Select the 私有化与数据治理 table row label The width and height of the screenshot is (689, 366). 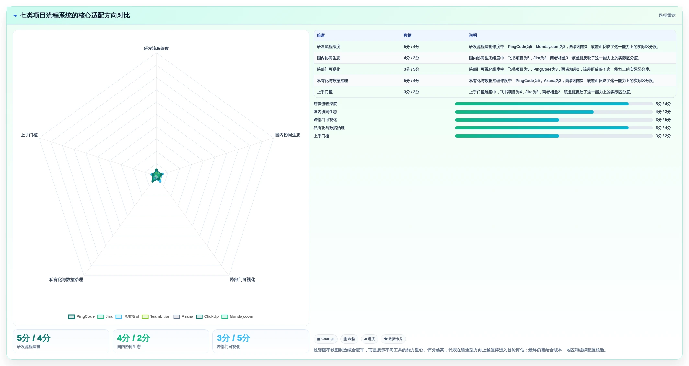[x=333, y=81]
